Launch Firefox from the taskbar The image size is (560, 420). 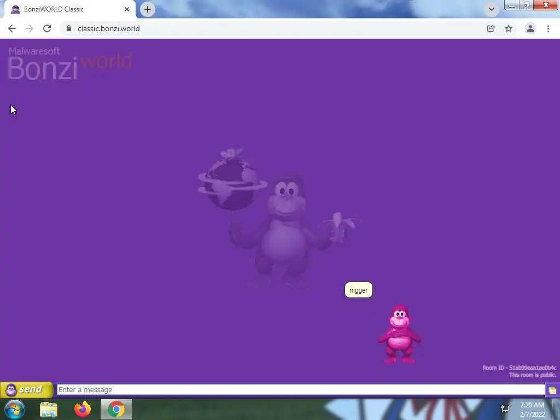coord(83,409)
